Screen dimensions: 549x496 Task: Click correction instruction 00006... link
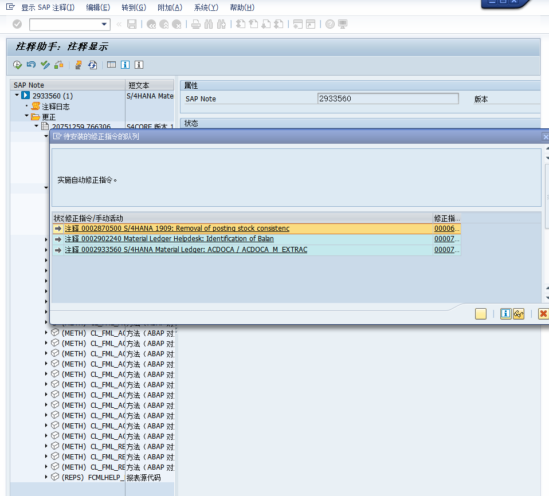pyautogui.click(x=447, y=229)
